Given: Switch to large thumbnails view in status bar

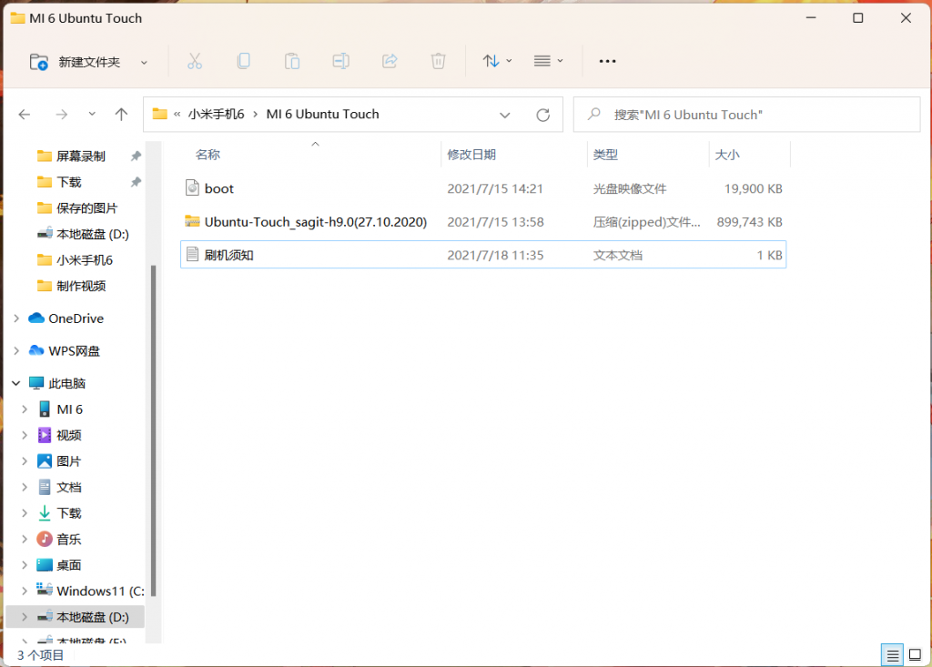Looking at the screenshot, I should [915, 654].
